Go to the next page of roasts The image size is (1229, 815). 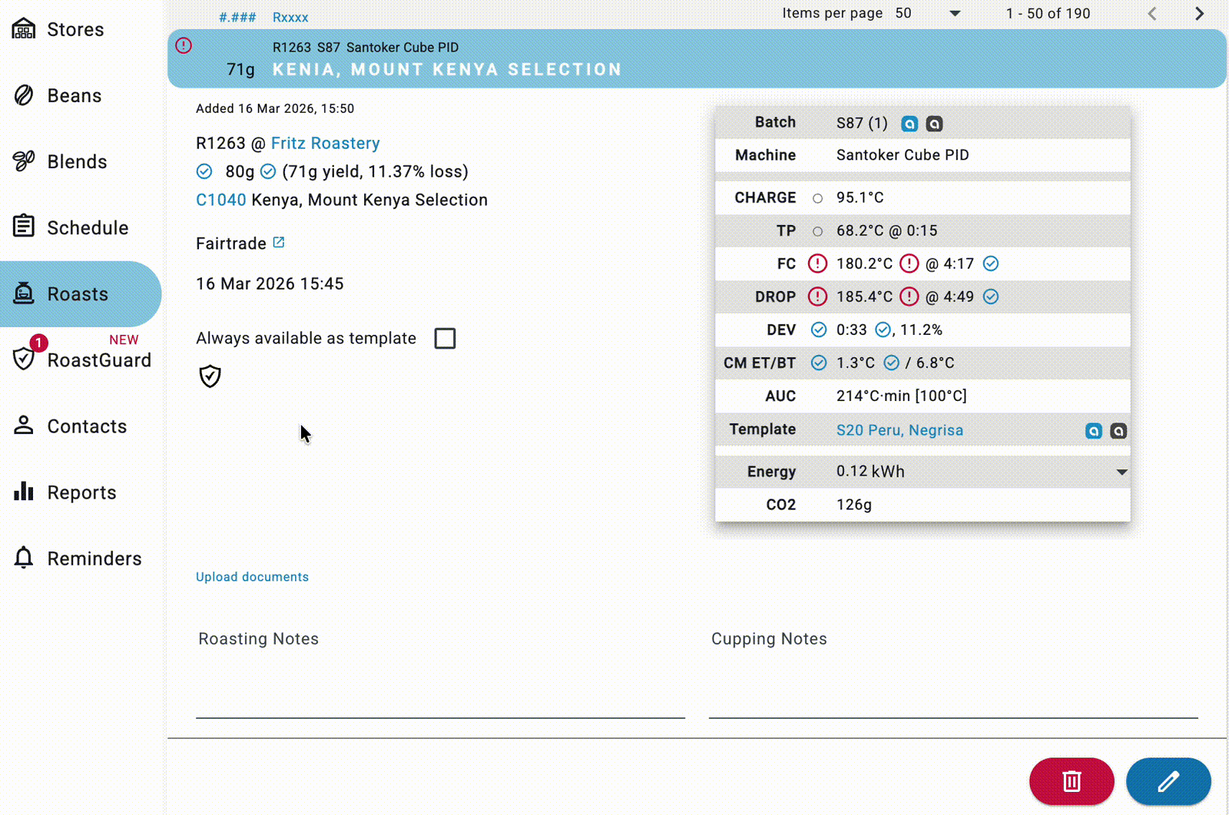coord(1199,14)
